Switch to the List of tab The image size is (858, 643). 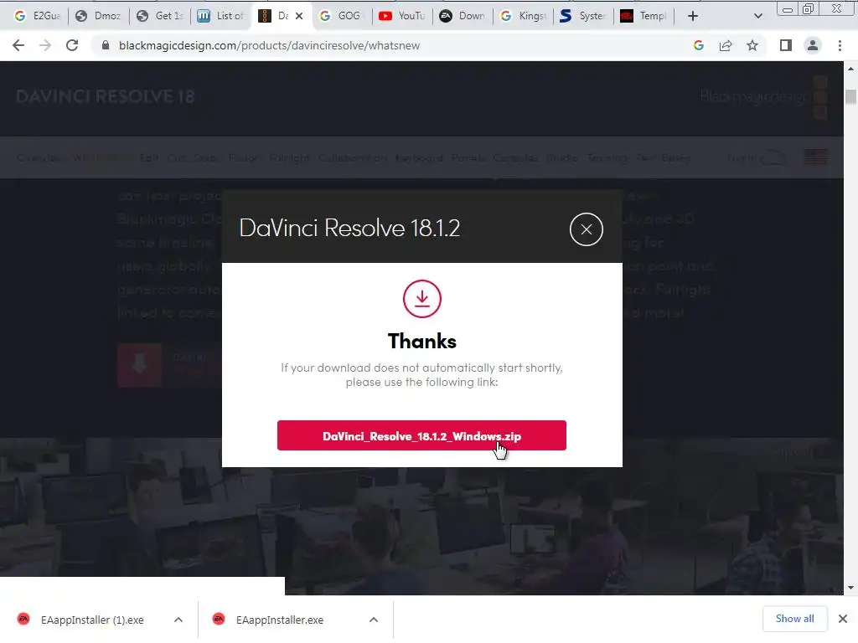pos(221,16)
